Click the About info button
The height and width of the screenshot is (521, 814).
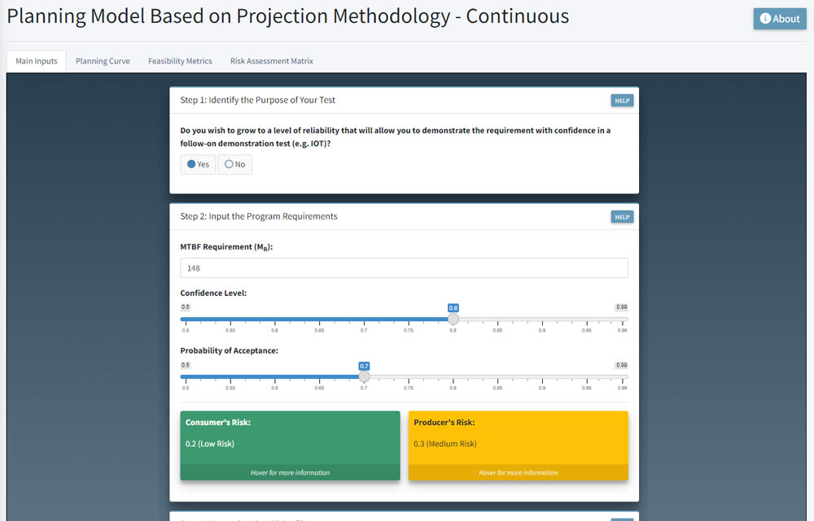click(x=779, y=19)
